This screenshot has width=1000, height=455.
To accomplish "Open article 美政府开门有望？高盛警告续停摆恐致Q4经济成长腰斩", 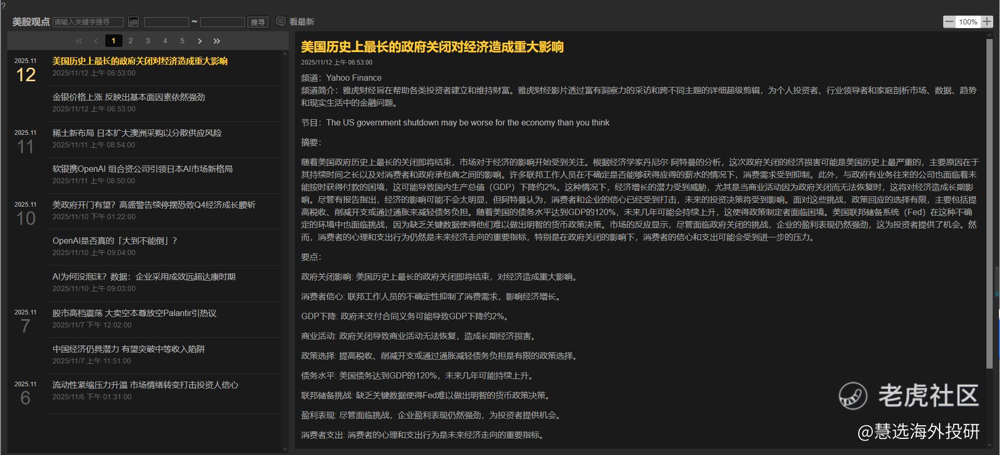I will tap(154, 205).
